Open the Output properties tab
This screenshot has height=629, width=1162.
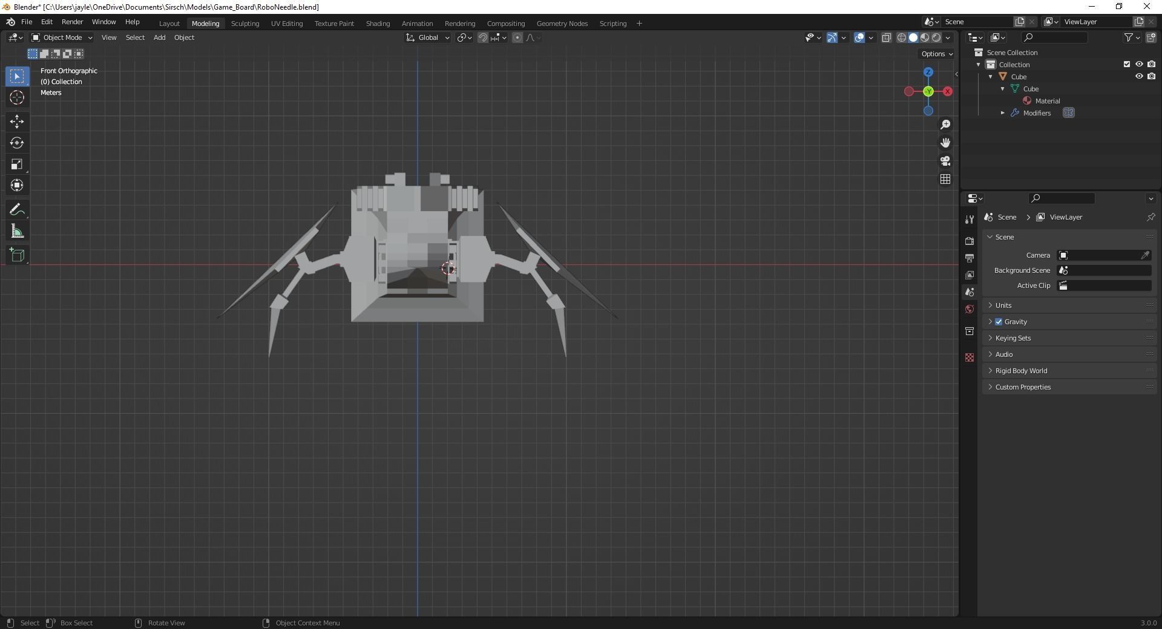pos(970,258)
